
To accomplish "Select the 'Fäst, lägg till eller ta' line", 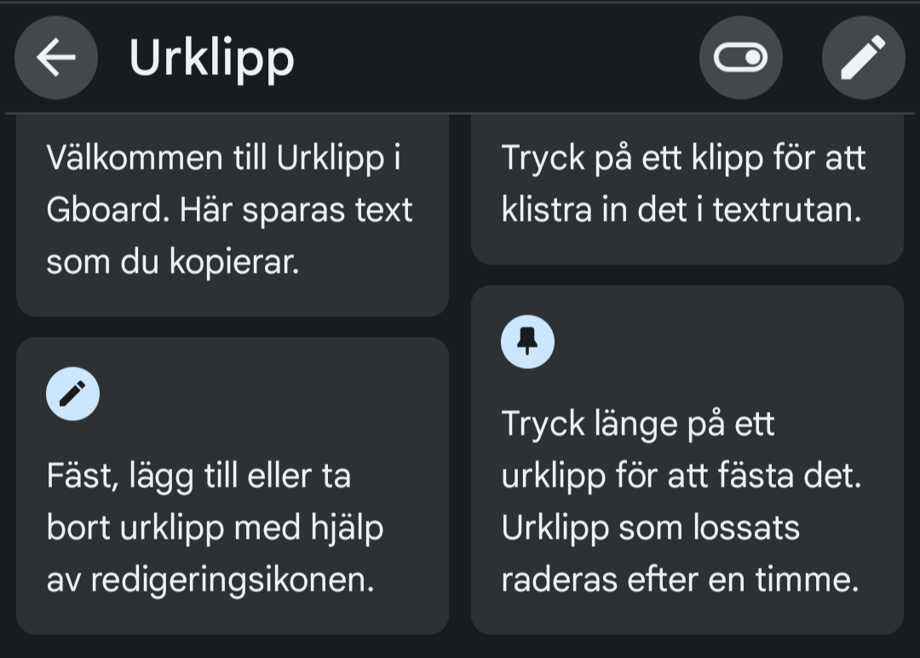I will (198, 476).
